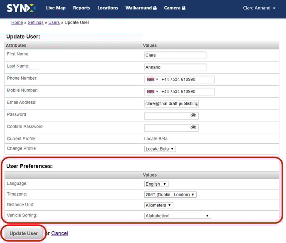Open the Live Map menu item
Image resolution: width=286 pixels, height=243 pixels.
[56, 8]
